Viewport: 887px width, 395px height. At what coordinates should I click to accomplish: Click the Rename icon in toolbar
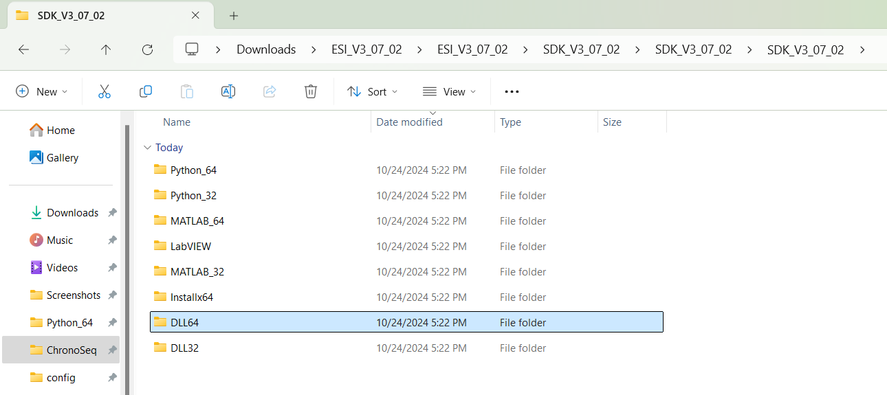pos(228,91)
